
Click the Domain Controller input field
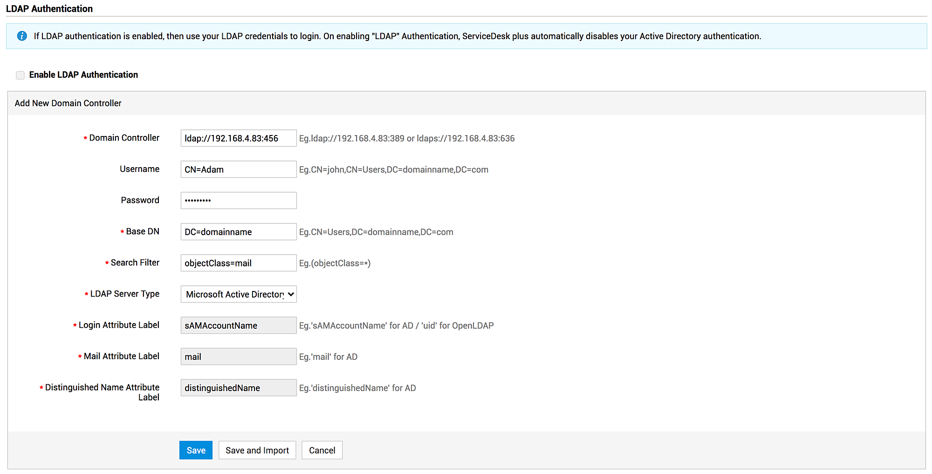(x=238, y=138)
